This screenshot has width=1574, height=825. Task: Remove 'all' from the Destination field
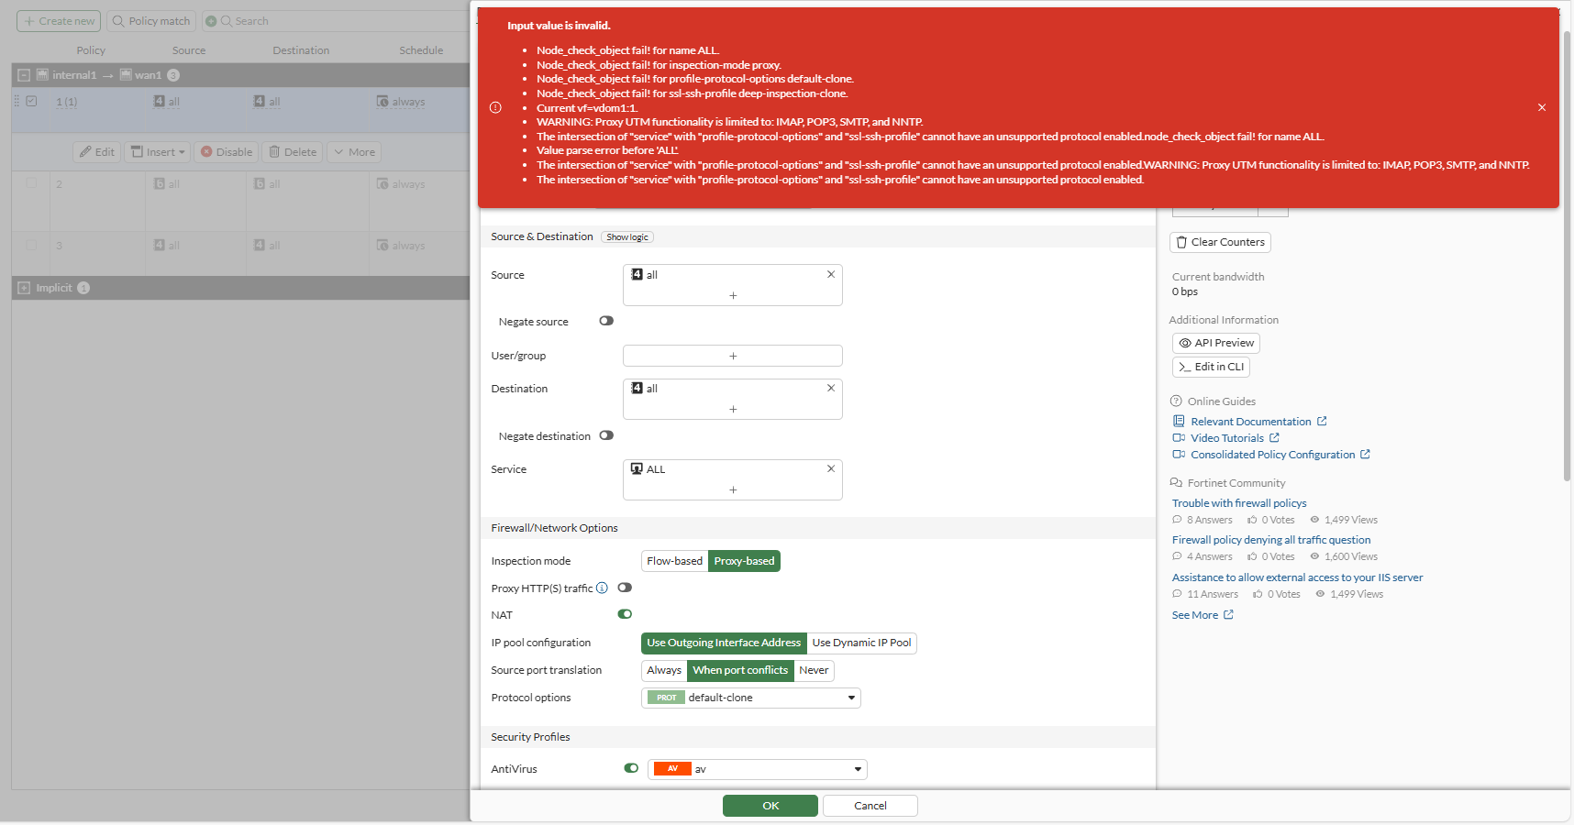click(830, 388)
